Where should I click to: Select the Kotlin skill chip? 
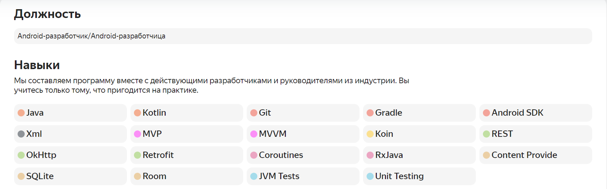186,113
